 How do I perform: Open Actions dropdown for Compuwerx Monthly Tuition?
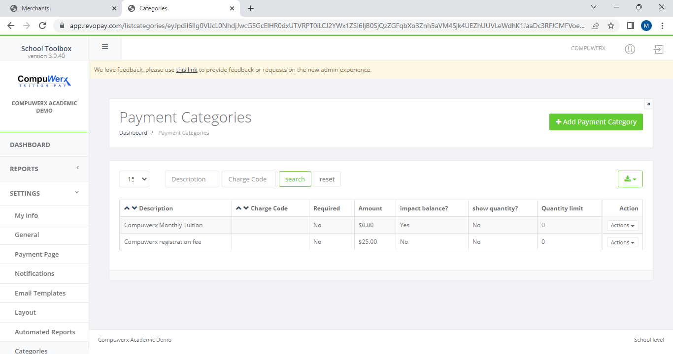pyautogui.click(x=622, y=225)
